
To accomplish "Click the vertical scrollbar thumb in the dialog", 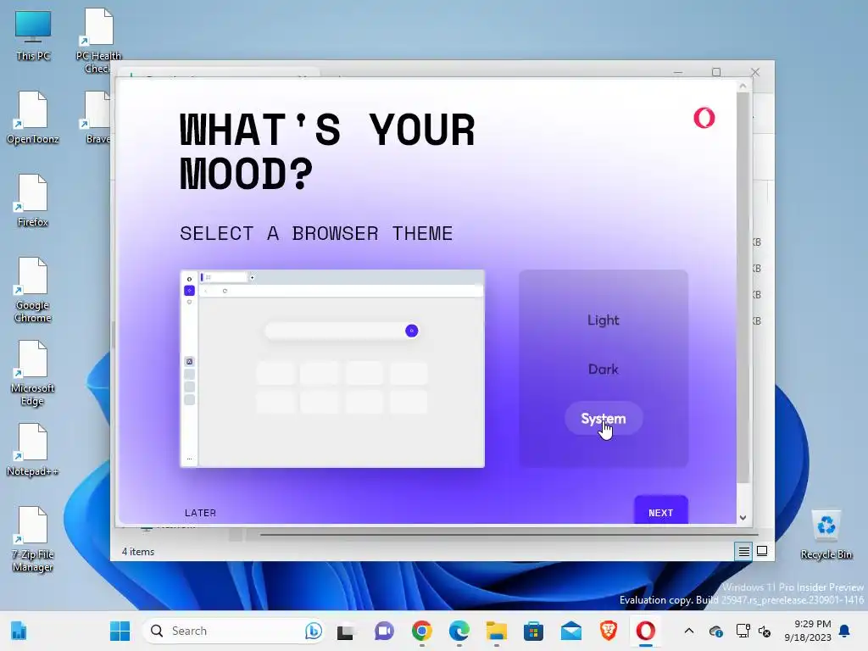I will (x=743, y=288).
